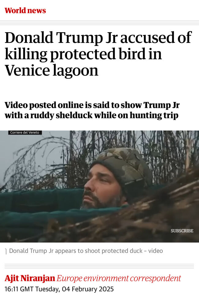Click the word 'video' ending the caption

pos(156,251)
